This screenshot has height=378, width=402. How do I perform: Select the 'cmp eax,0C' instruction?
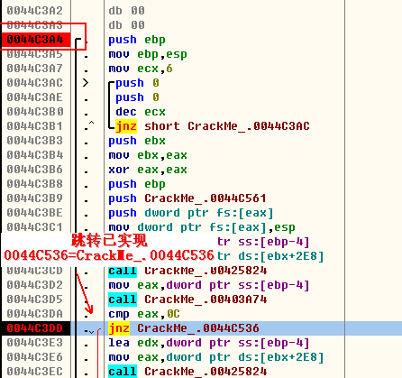coord(144,314)
